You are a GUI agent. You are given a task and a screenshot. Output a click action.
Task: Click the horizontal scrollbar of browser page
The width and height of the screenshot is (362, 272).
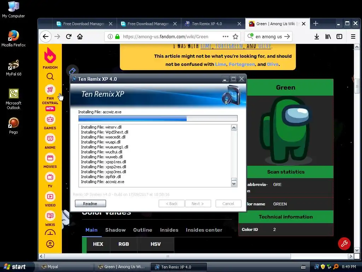pyautogui.click(x=168, y=256)
